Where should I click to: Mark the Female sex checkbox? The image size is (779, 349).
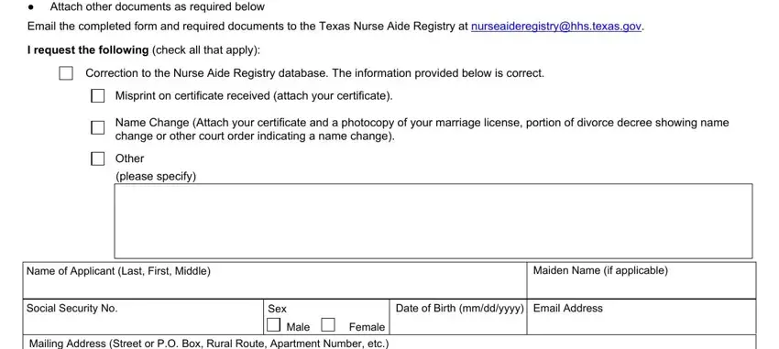point(328,325)
